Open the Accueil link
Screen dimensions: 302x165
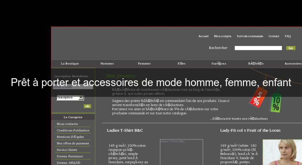[203, 36]
